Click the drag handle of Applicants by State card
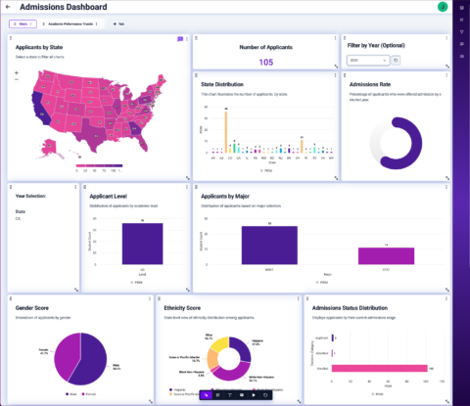470x406 pixels. pyautogui.click(x=11, y=38)
